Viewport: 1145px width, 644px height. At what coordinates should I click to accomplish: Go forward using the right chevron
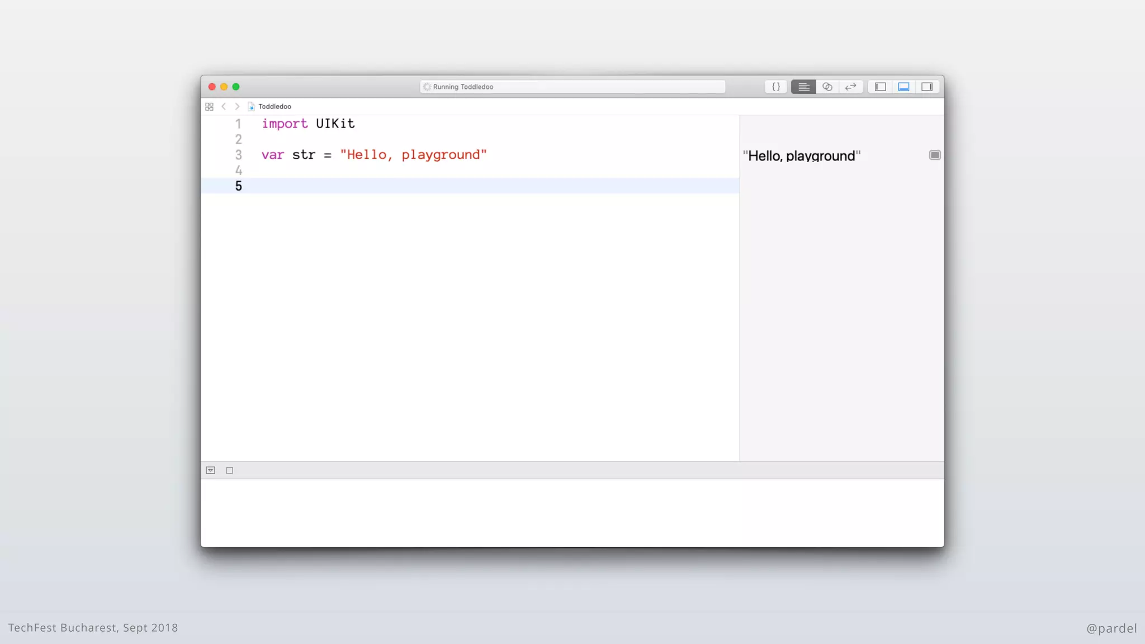click(x=237, y=106)
